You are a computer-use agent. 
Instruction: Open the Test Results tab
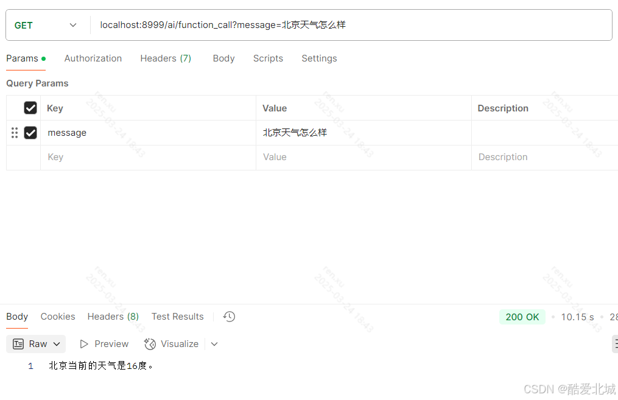pos(177,317)
